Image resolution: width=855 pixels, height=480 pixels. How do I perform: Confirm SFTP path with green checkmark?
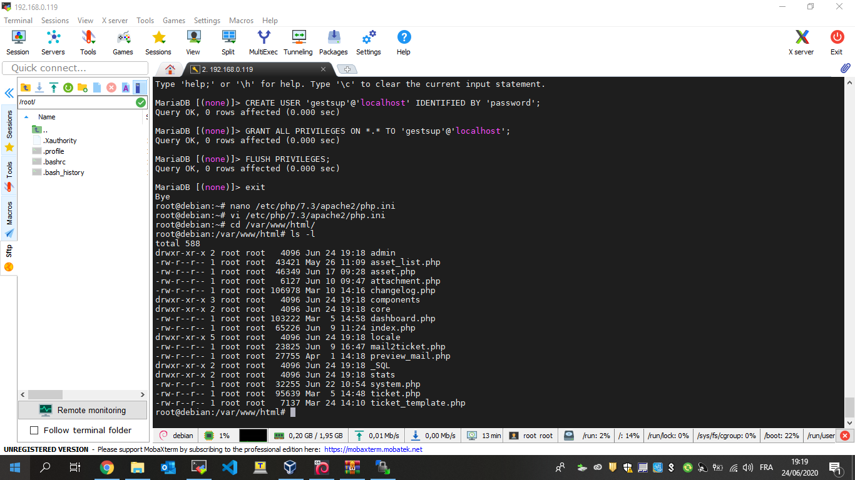[x=141, y=102]
